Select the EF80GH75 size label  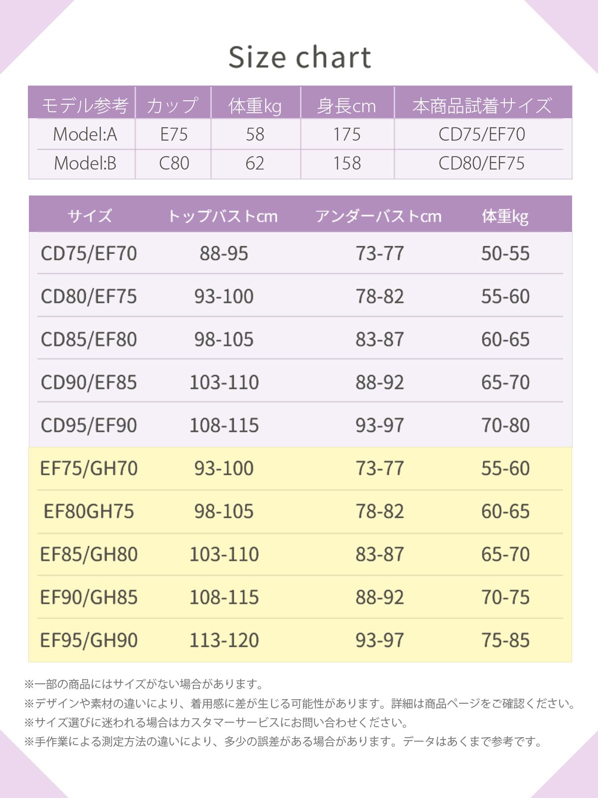pyautogui.click(x=89, y=511)
